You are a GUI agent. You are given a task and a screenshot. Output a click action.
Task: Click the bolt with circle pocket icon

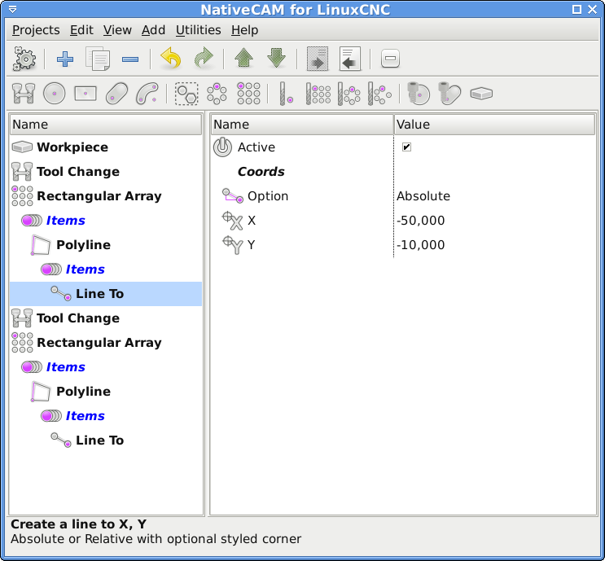(x=419, y=94)
